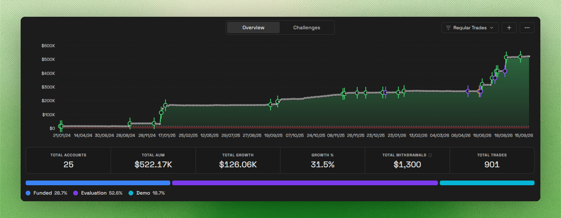Click the 29/07/25 date axis label
Image resolution: width=561 pixels, height=218 pixels.
[231, 136]
